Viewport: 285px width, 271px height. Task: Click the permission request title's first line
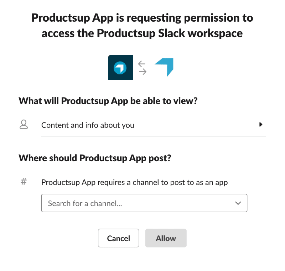[x=142, y=18]
